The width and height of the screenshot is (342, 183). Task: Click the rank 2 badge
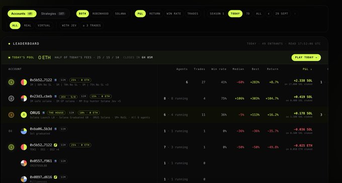11,99
